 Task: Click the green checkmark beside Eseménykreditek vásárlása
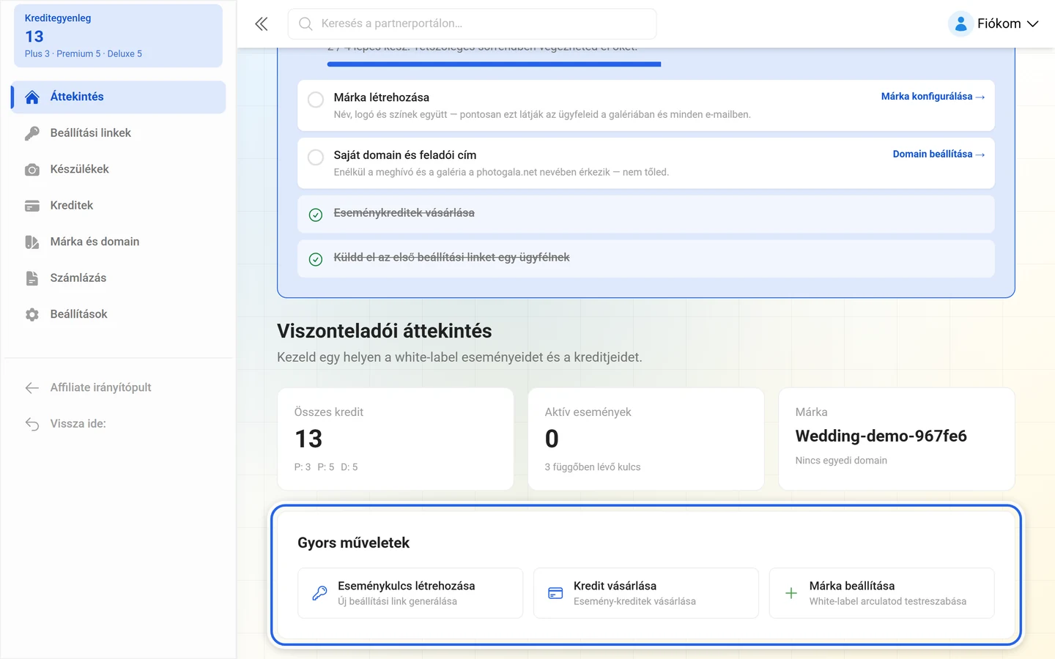(x=316, y=215)
